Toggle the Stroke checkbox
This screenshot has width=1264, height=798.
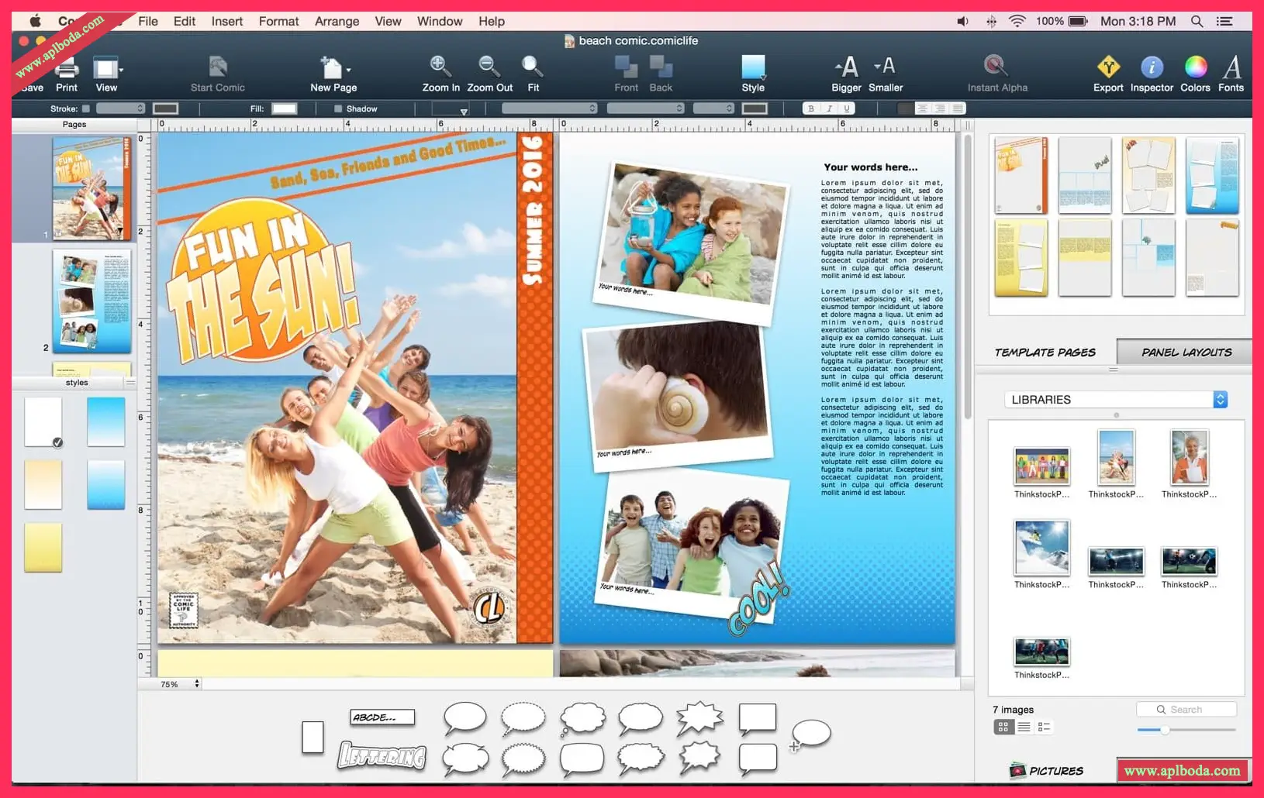[86, 109]
